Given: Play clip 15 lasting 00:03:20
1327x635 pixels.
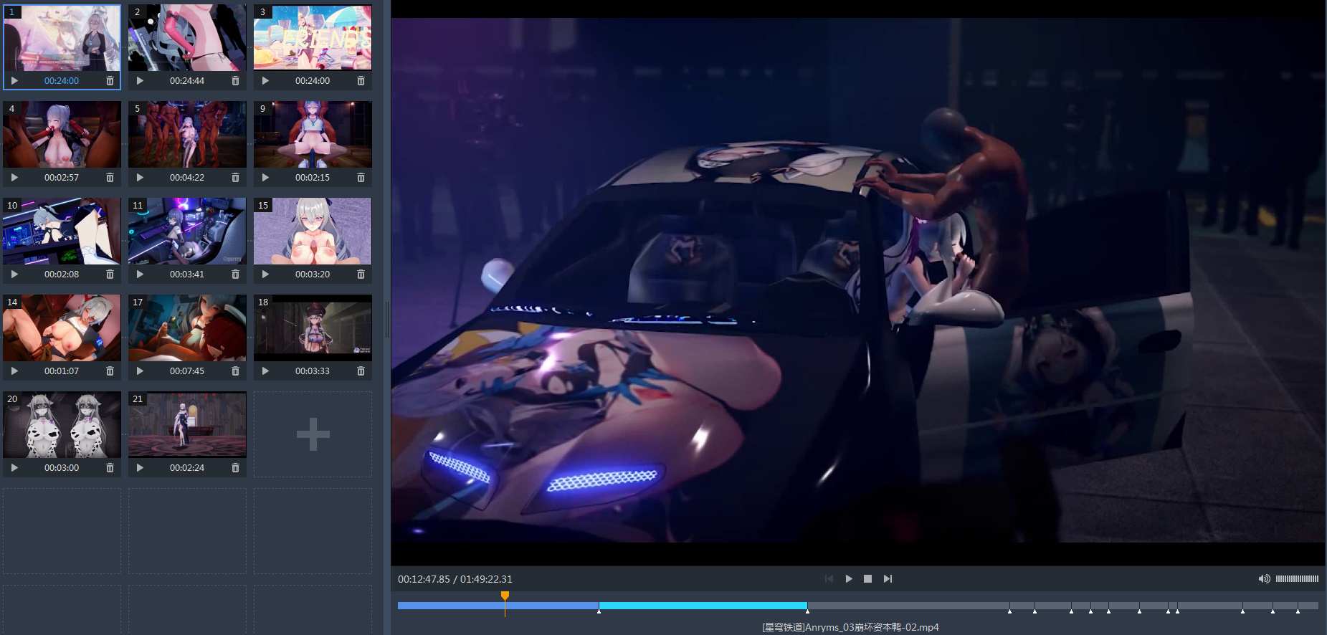Looking at the screenshot, I should point(265,274).
